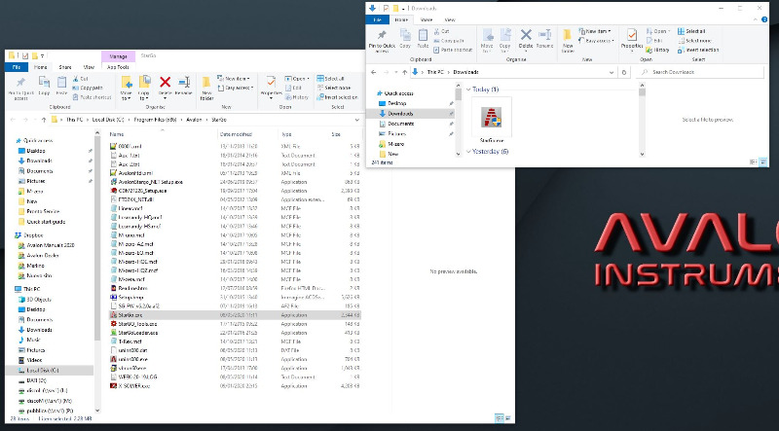The height and width of the screenshot is (431, 779).
Task: Click Invert selection in the StarGo window
Action: (337, 97)
